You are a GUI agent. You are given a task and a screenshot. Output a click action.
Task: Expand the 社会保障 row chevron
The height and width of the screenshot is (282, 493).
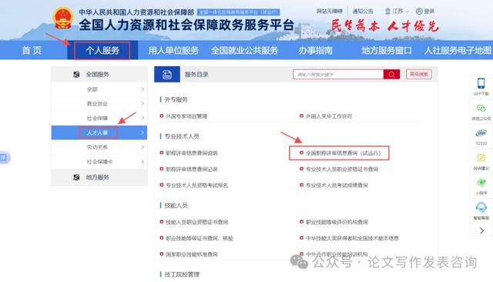[x=143, y=118]
